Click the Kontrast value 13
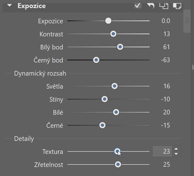Image resolution: width=194 pixels, height=176 pixels. tap(167, 34)
